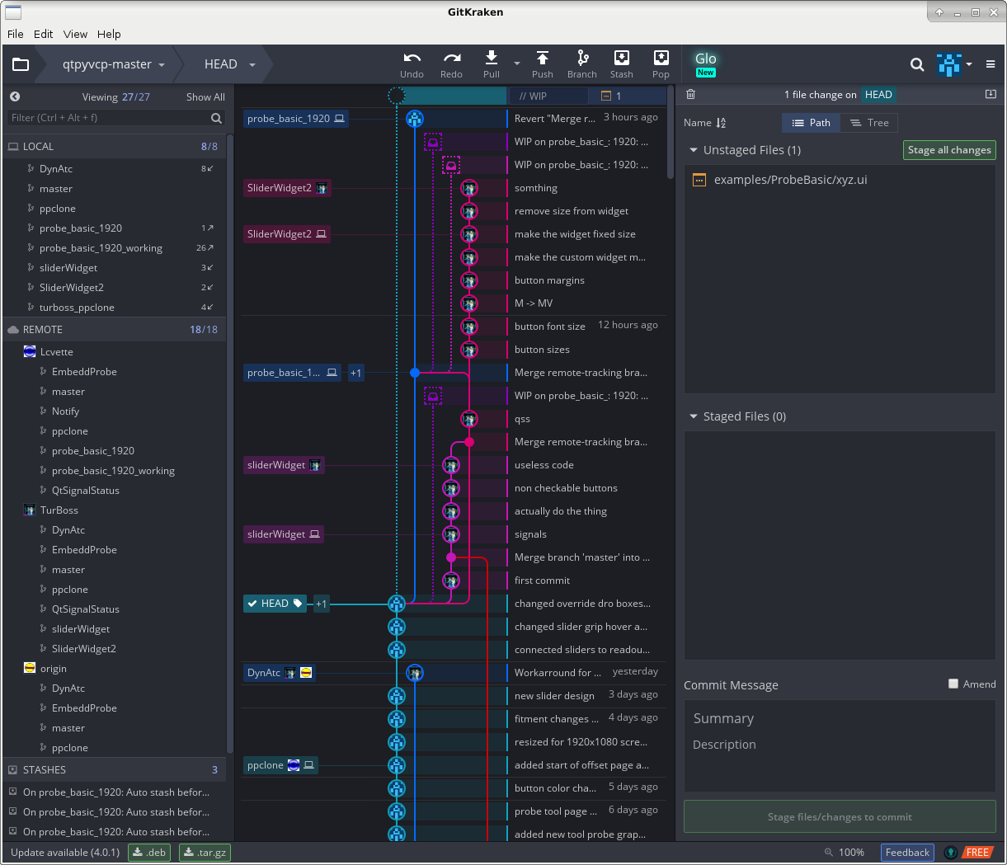Click the FREE license badge
This screenshot has width=1007, height=865.
click(977, 853)
